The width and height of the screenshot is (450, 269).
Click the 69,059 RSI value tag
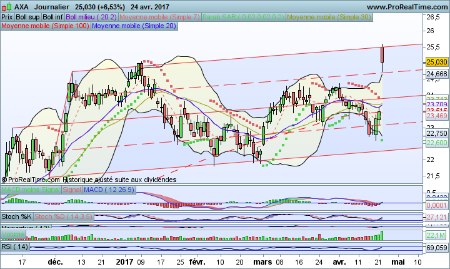pos(437,248)
